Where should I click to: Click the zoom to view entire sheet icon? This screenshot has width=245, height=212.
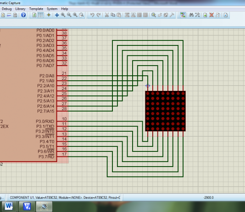point(75,15)
